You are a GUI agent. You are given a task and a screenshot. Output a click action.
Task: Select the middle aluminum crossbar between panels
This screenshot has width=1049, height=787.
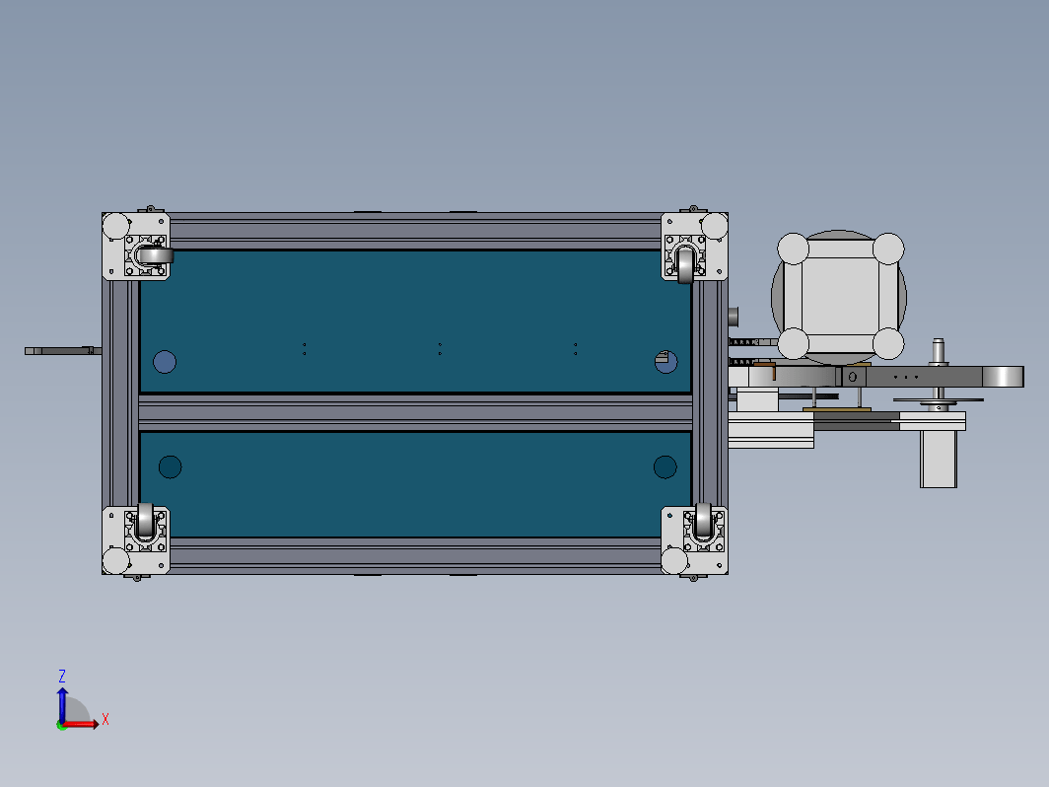(x=415, y=412)
